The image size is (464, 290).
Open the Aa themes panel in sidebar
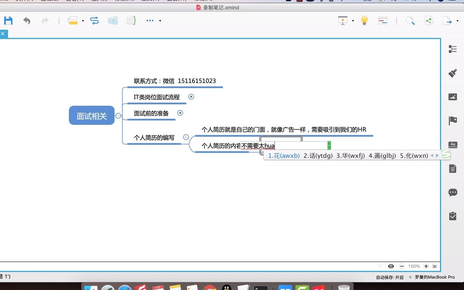pyautogui.click(x=453, y=145)
